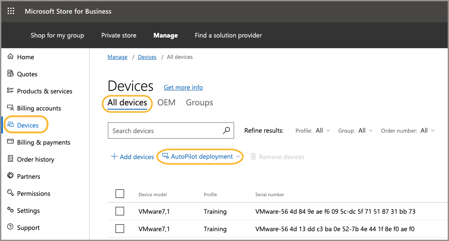
Task: Click the Order history icon
Action: pos(11,159)
